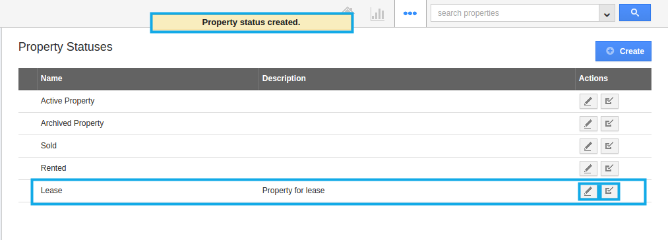Image resolution: width=668 pixels, height=240 pixels.
Task: Open the Lease status for editing
Action: point(588,191)
